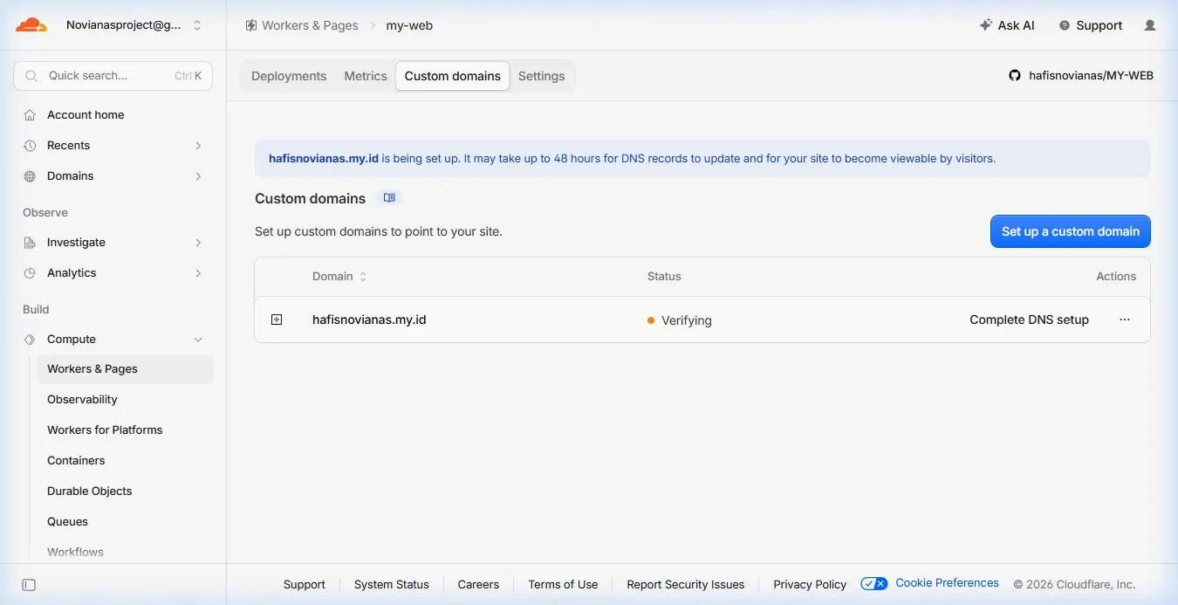Expand the Investigate chevron
1178x605 pixels.
click(198, 243)
